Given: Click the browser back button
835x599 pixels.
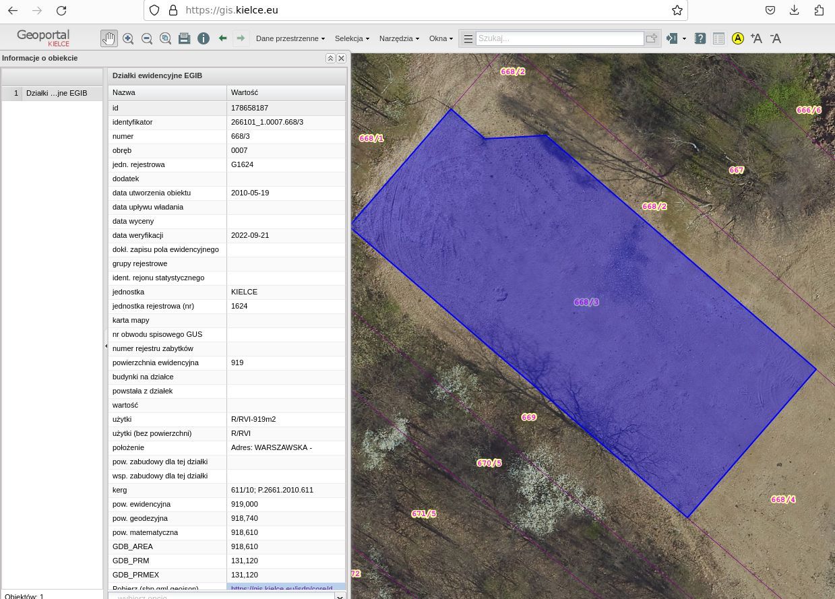Looking at the screenshot, I should [x=13, y=10].
